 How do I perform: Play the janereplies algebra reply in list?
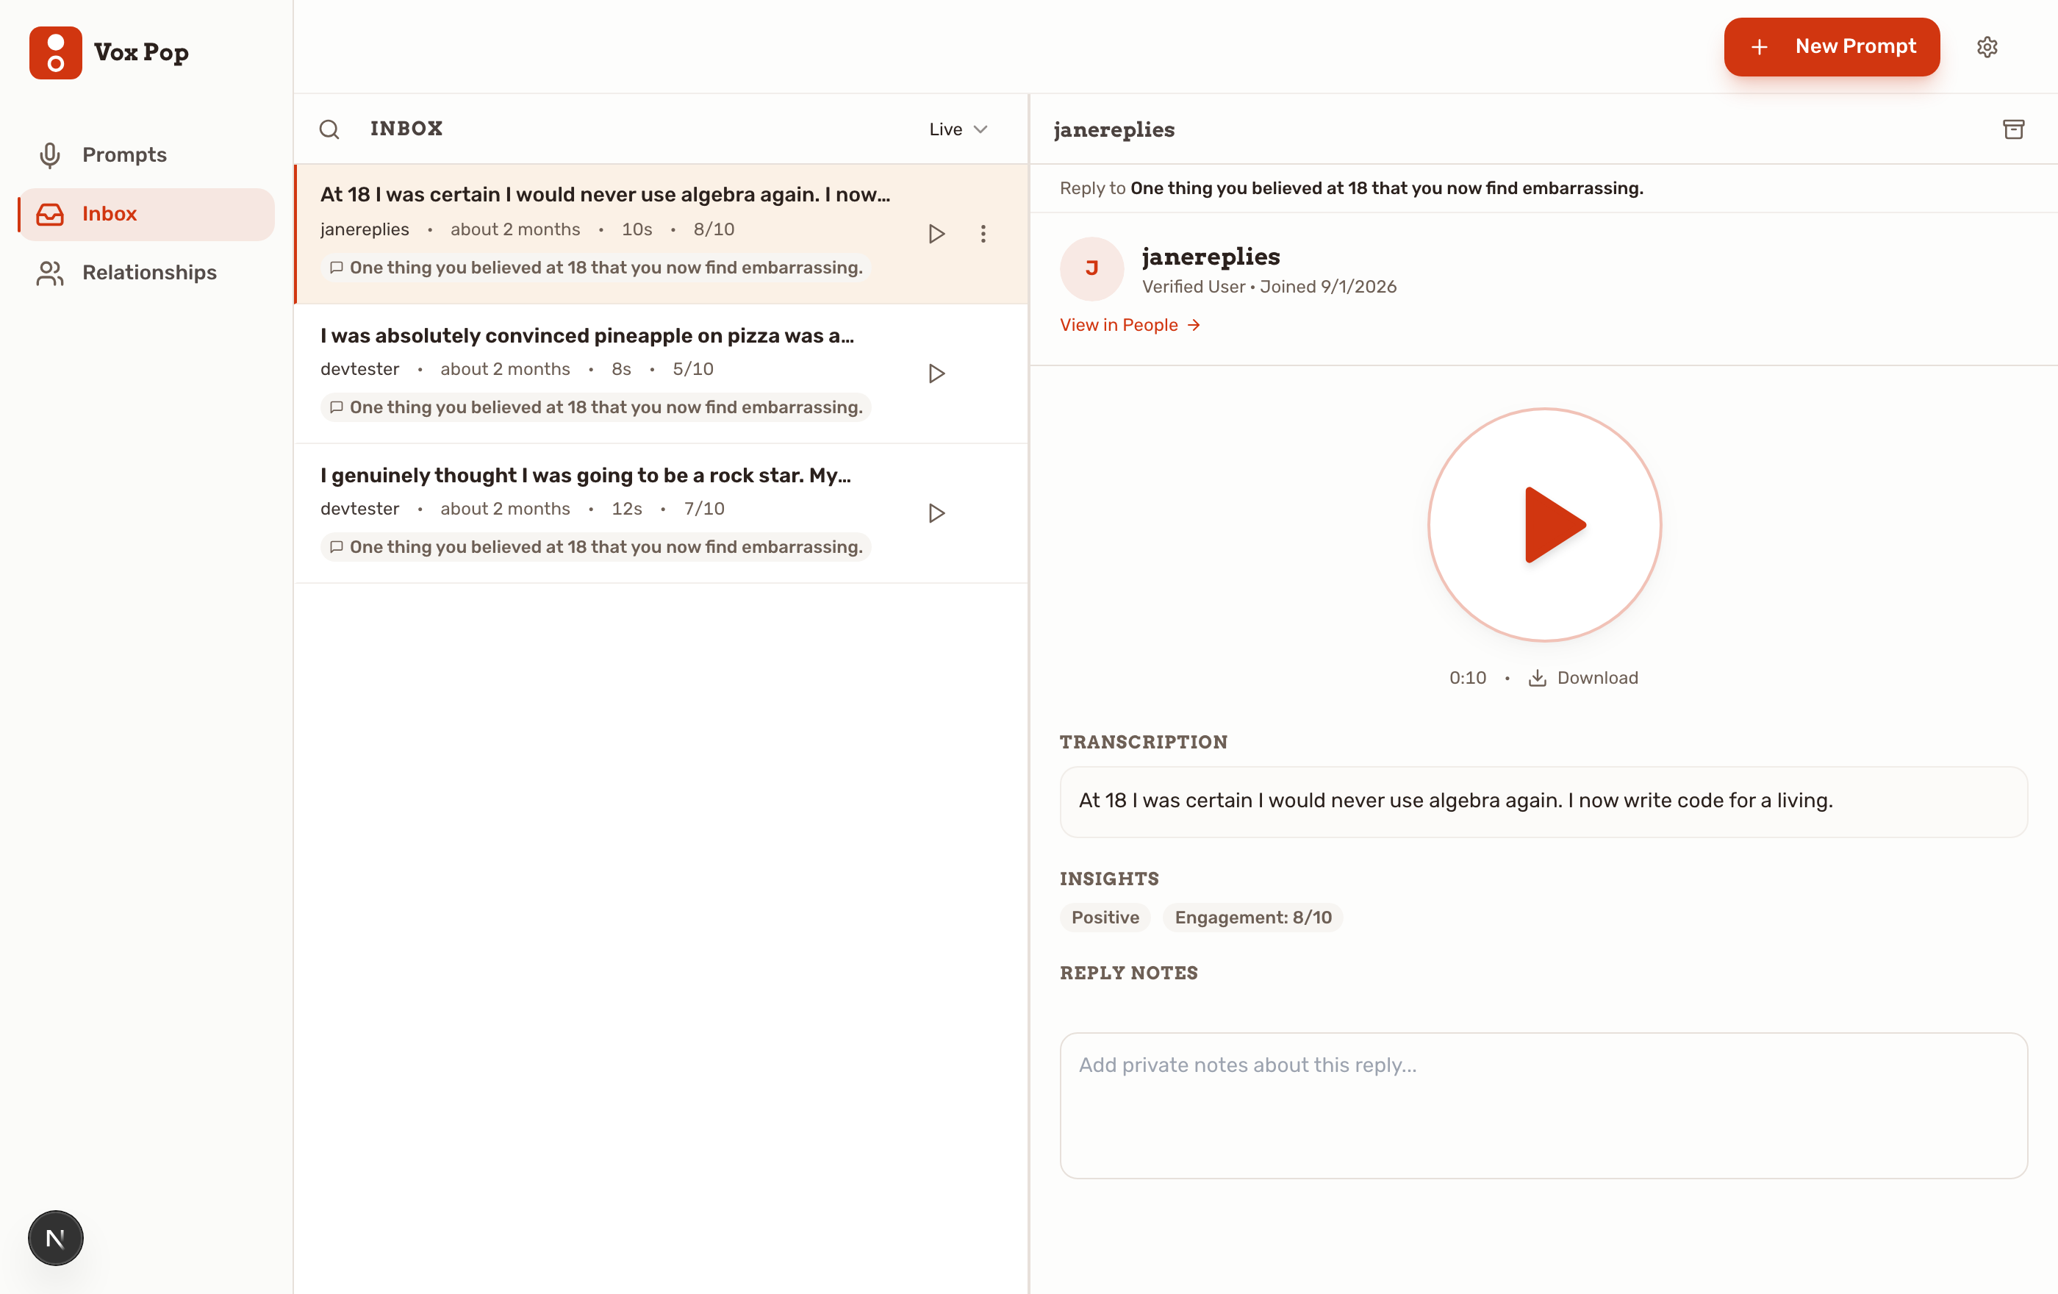point(936,233)
